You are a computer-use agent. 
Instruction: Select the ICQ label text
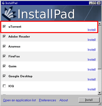[11, 86]
